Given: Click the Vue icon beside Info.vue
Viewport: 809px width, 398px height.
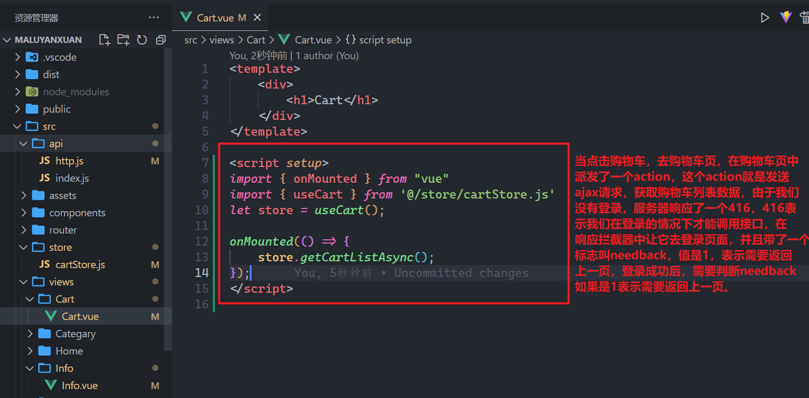Looking at the screenshot, I should pyautogui.click(x=51, y=385).
